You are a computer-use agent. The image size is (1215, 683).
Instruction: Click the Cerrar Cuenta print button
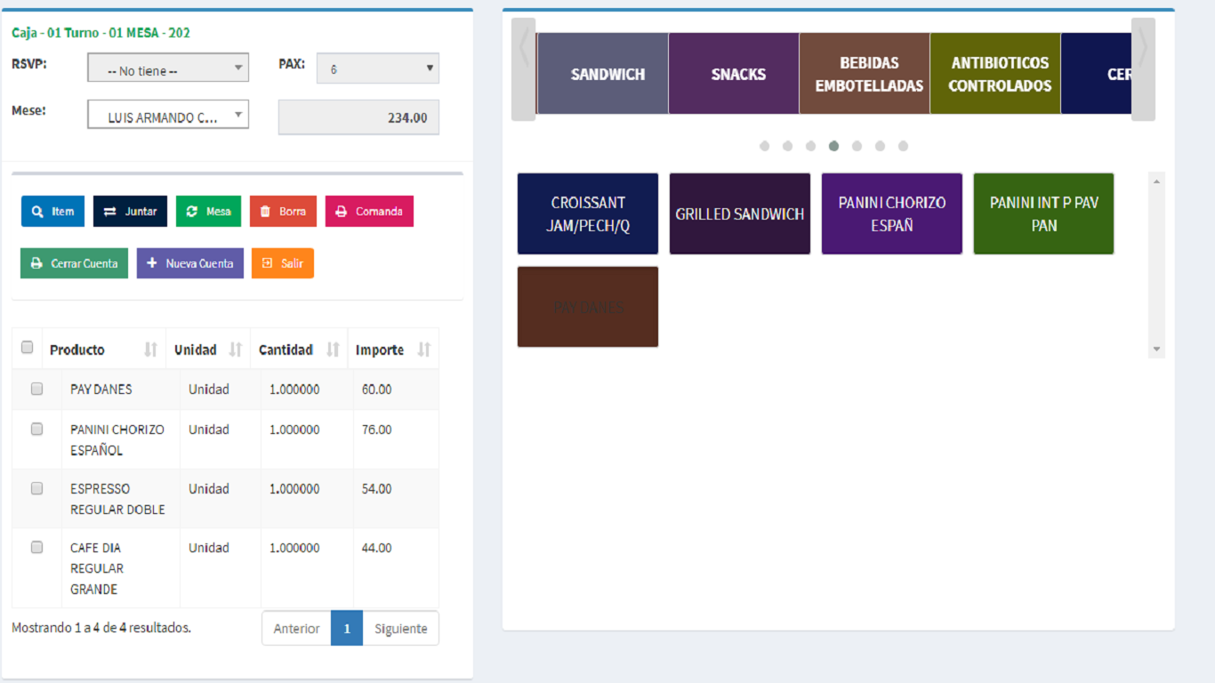click(x=74, y=263)
